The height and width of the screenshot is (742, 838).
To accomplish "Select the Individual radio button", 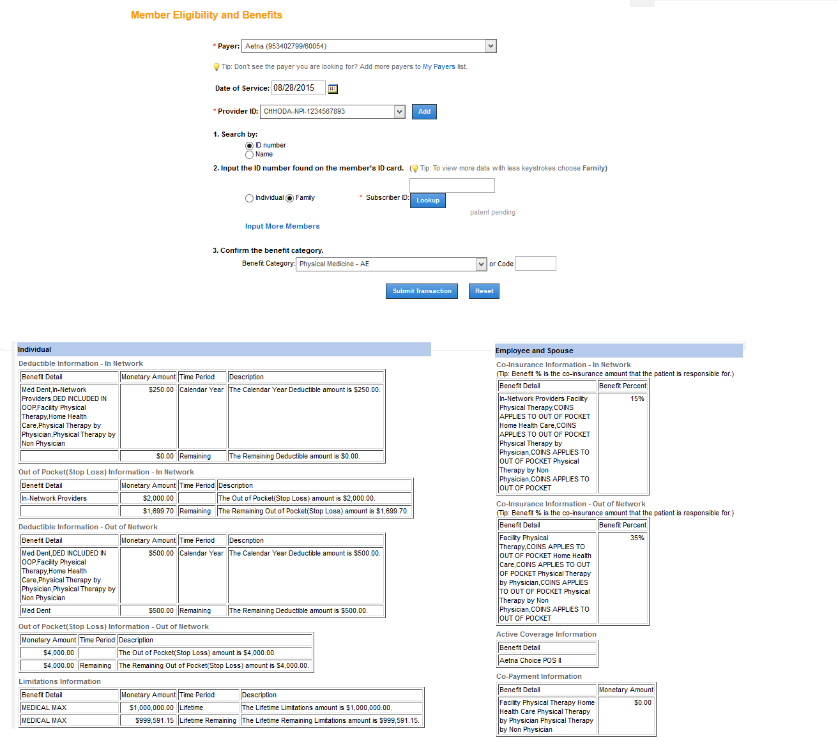I will pos(249,198).
